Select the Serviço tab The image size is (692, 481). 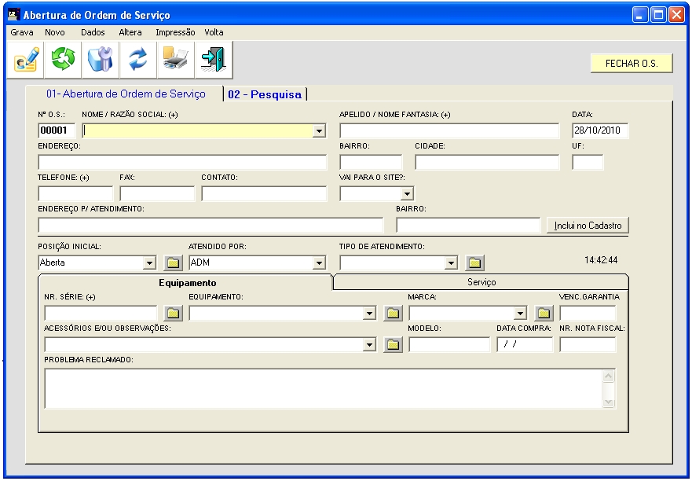click(x=481, y=281)
